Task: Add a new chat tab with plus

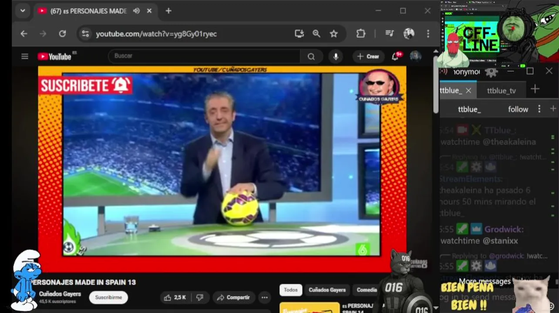Action: (x=535, y=89)
